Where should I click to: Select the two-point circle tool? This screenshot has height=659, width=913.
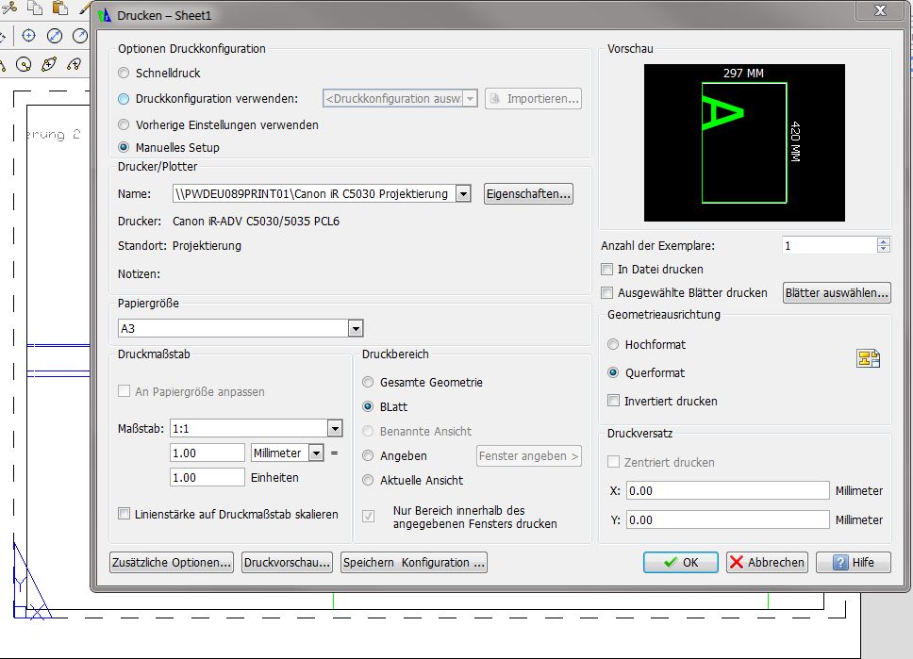(x=24, y=65)
